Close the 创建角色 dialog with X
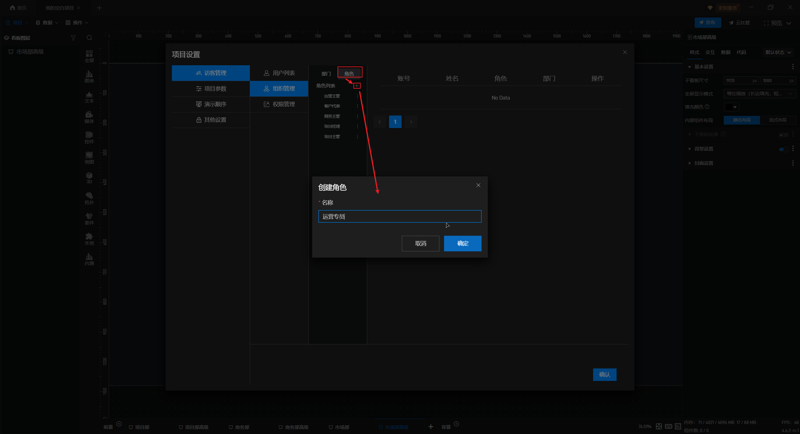800x434 pixels. pyautogui.click(x=478, y=185)
